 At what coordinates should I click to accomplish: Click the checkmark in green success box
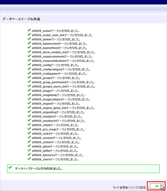(10, 168)
